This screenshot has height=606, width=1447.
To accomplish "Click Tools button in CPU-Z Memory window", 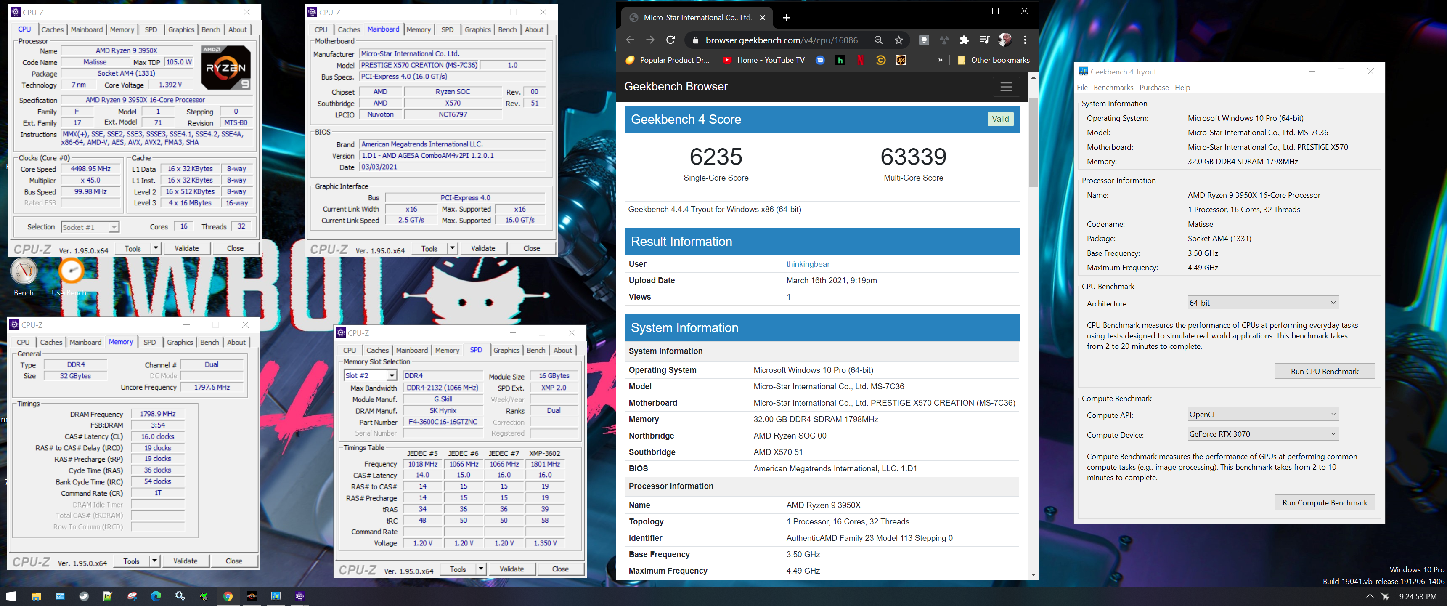I will pos(131,561).
